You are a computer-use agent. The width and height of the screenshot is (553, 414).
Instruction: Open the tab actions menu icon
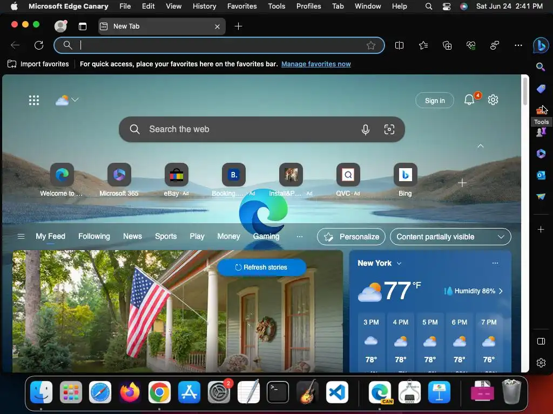point(83,26)
